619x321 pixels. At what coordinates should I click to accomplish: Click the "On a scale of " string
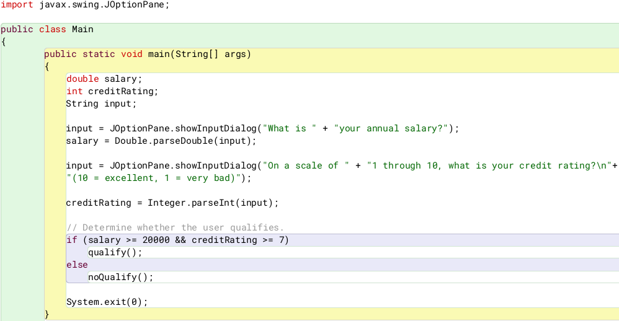pos(301,165)
